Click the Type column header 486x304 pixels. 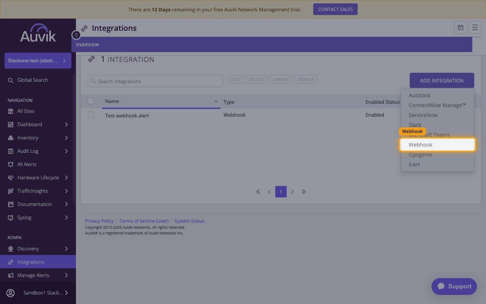click(229, 102)
